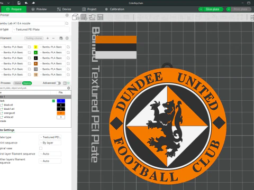
Task: Click the yellow filament 2 color swatch
Action: coord(35,47)
